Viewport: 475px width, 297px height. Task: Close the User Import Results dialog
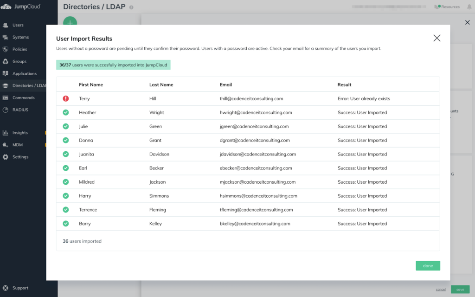pos(436,38)
